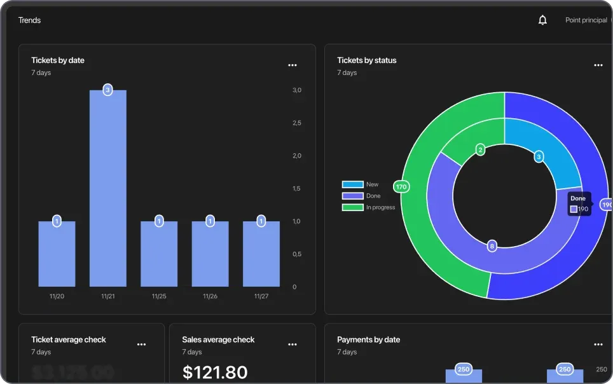Click the 11/21 bar in Tickets chart
The image size is (613, 384).
107,191
